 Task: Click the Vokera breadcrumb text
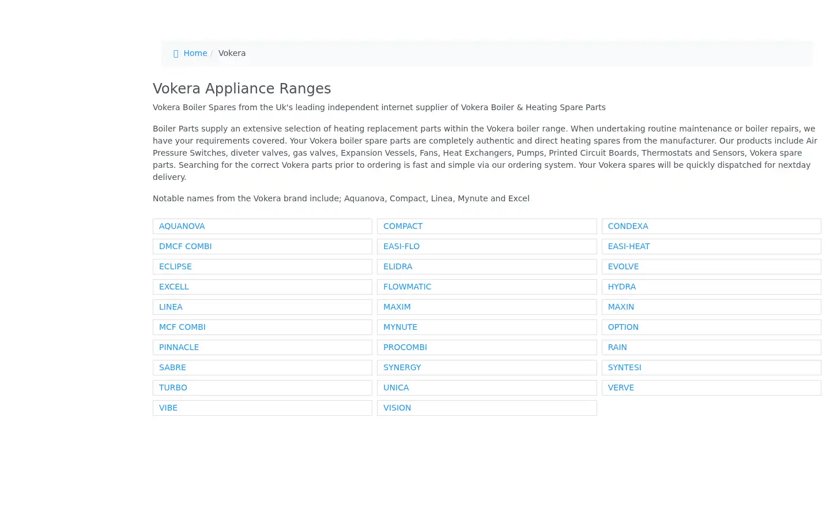(232, 53)
